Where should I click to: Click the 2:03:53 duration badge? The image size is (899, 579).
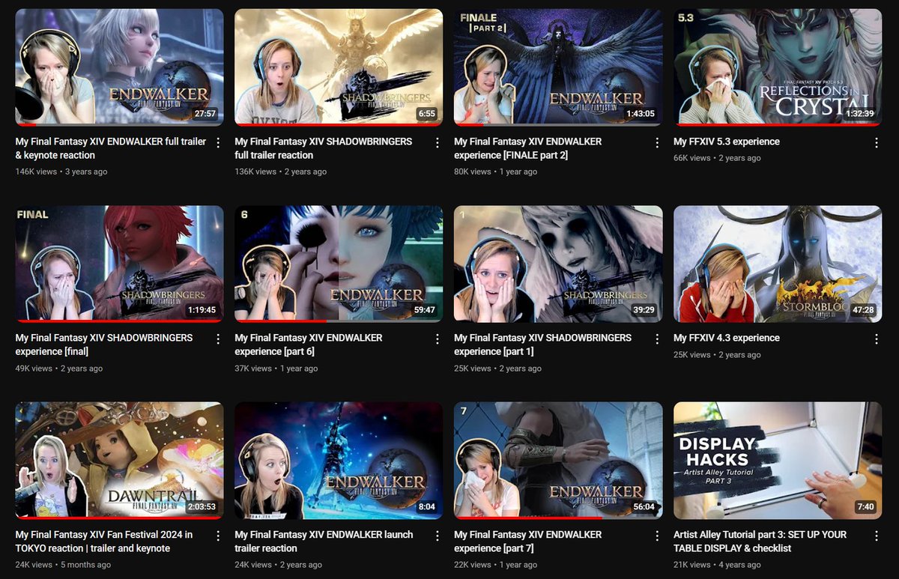202,507
